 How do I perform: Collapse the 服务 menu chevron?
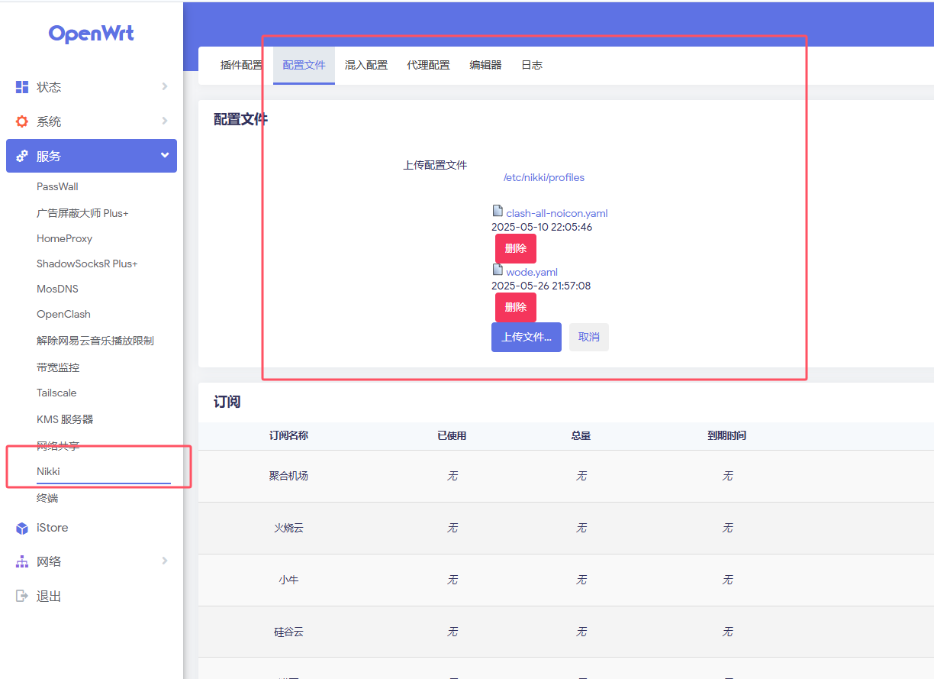pos(165,155)
